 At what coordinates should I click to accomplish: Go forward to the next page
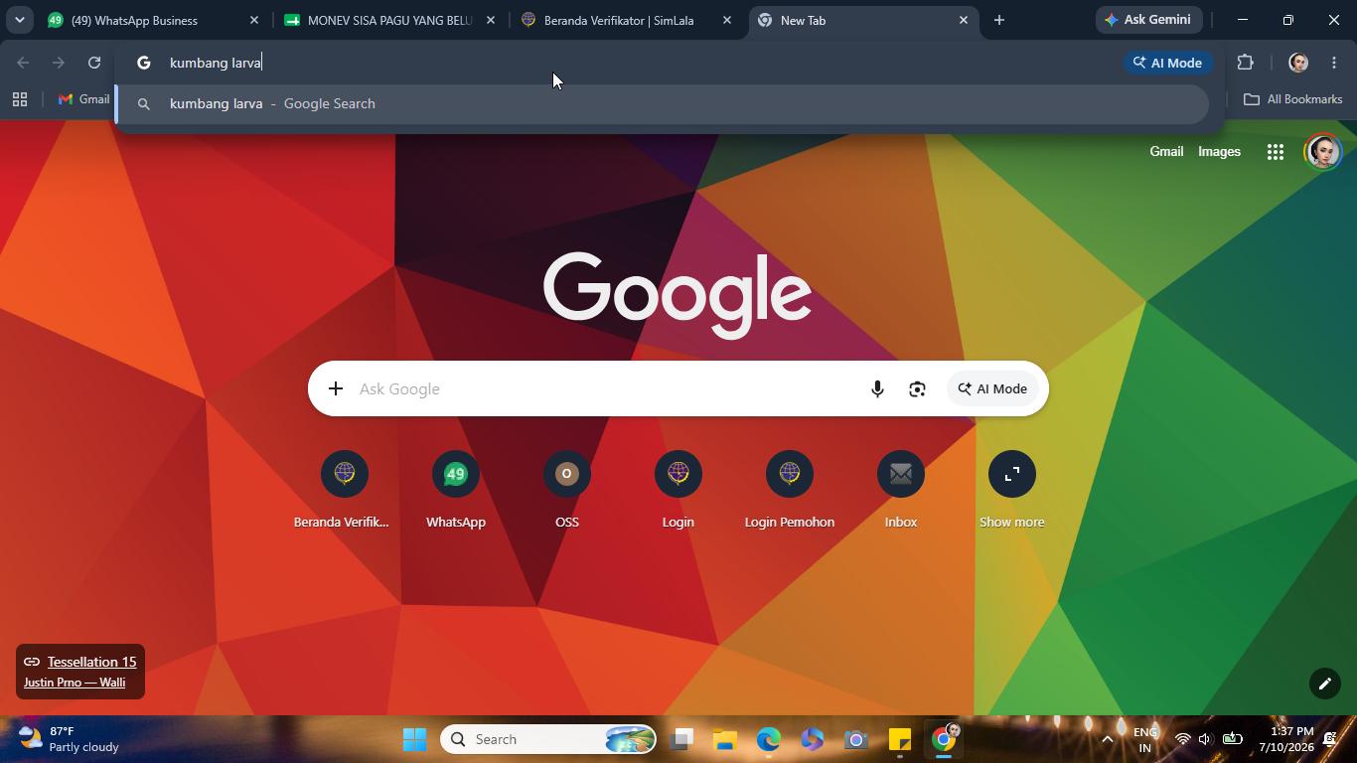(x=59, y=63)
